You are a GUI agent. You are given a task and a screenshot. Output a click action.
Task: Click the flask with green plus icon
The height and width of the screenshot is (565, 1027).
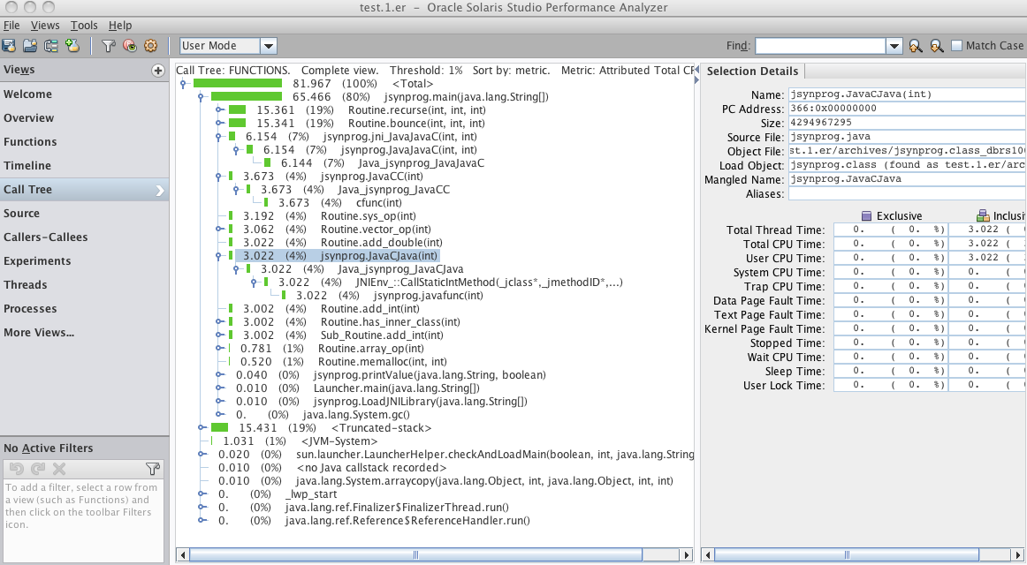pos(72,46)
